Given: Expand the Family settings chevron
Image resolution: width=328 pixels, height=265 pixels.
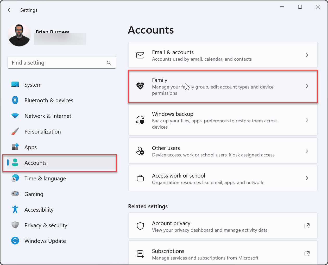Looking at the screenshot, I should [x=307, y=86].
